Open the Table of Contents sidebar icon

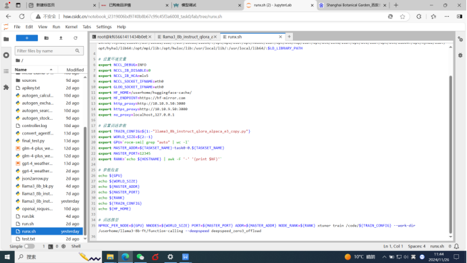pos(6,71)
